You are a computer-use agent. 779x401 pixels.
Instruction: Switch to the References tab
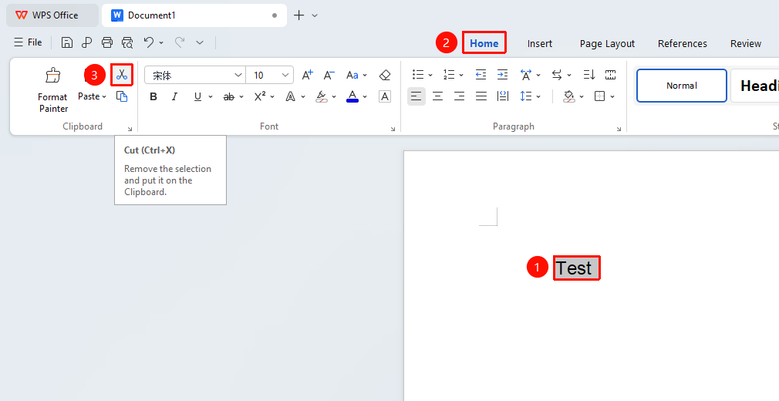[x=682, y=44]
